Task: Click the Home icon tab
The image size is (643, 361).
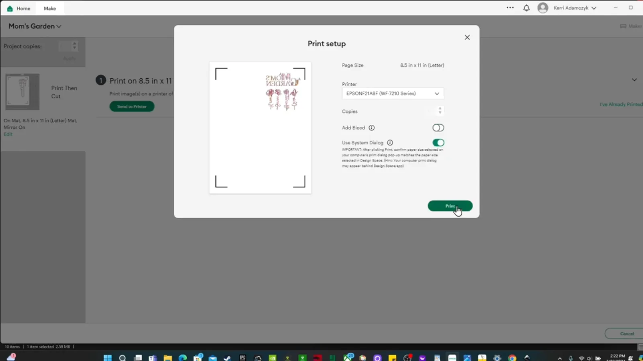Action: coord(18,8)
